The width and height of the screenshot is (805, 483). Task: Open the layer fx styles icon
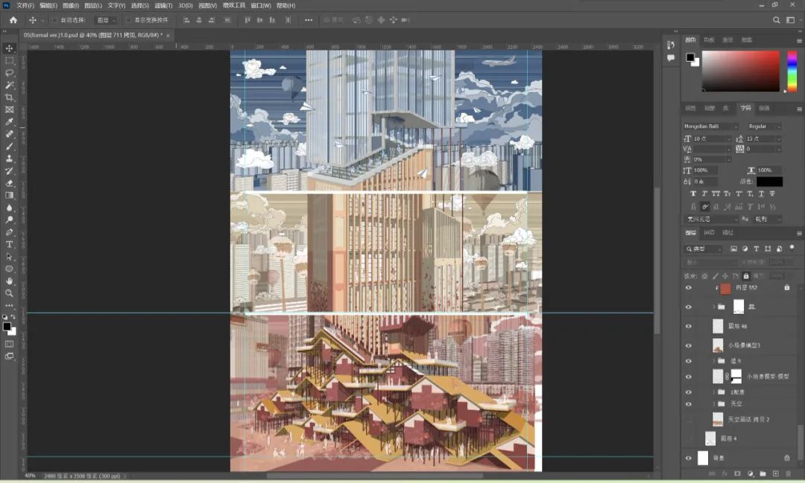point(725,474)
